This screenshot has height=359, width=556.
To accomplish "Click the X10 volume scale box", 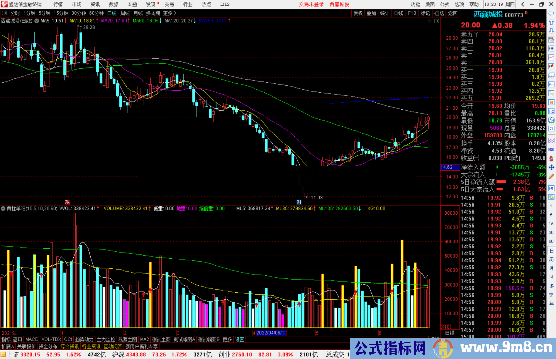I will [x=446, y=327].
